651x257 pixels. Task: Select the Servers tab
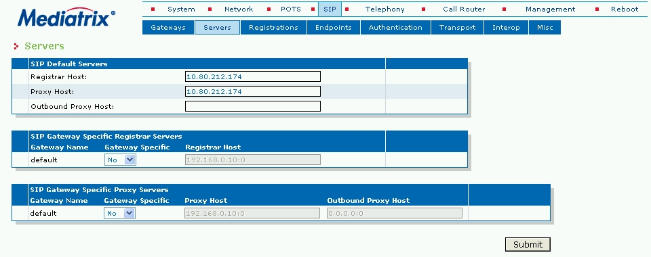click(x=217, y=28)
